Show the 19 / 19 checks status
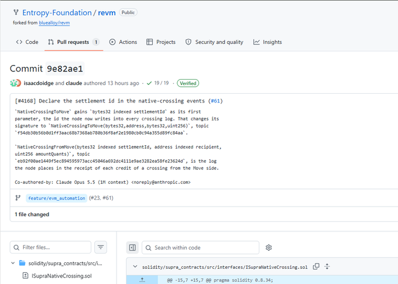398x284 pixels. [x=157, y=83]
